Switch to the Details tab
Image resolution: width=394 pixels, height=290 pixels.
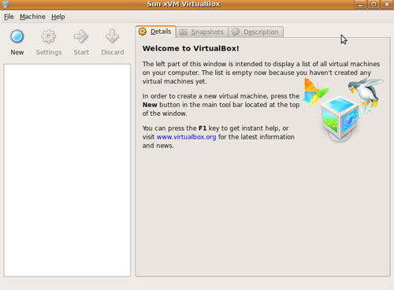click(x=155, y=32)
